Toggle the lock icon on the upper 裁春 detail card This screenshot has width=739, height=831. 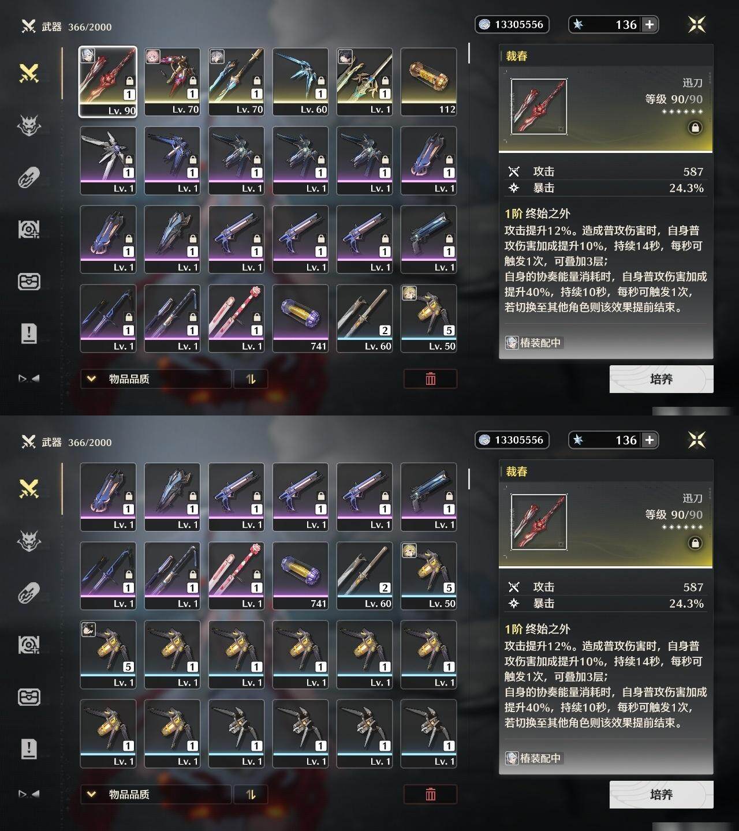point(695,128)
